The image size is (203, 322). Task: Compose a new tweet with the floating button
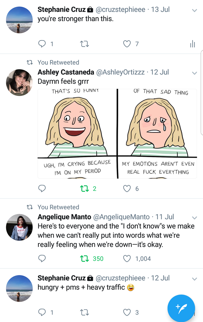(x=181, y=308)
